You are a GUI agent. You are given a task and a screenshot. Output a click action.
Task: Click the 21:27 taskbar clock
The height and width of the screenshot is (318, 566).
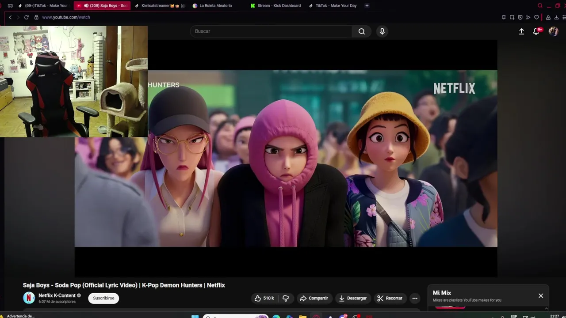pyautogui.click(x=555, y=316)
